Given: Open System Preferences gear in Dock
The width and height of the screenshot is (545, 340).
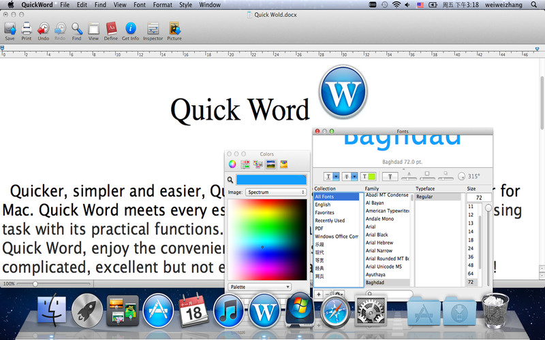Looking at the screenshot, I should pyautogui.click(x=371, y=311).
